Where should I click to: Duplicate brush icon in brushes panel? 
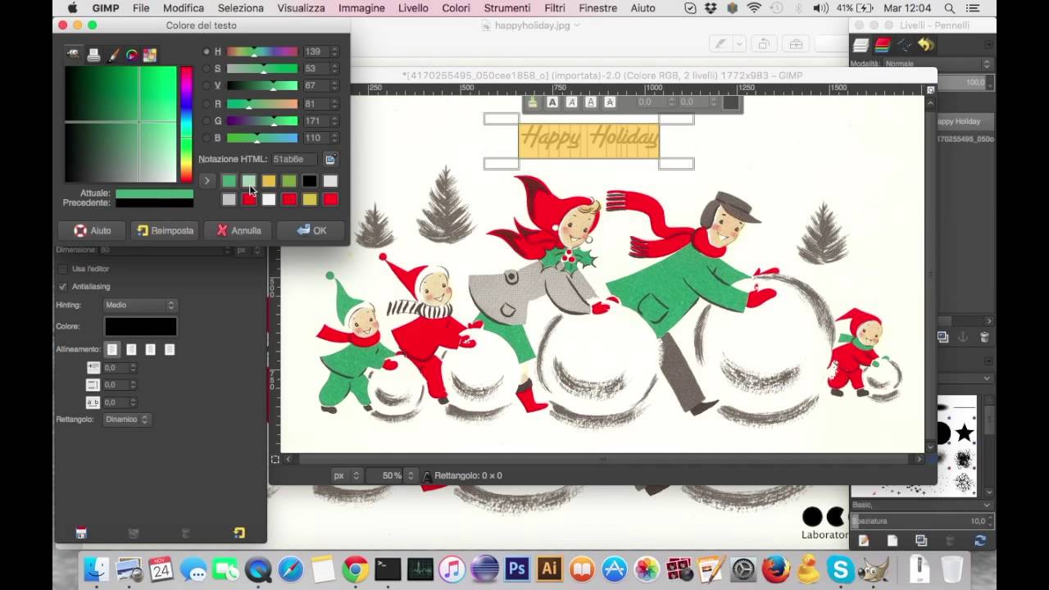point(921,541)
